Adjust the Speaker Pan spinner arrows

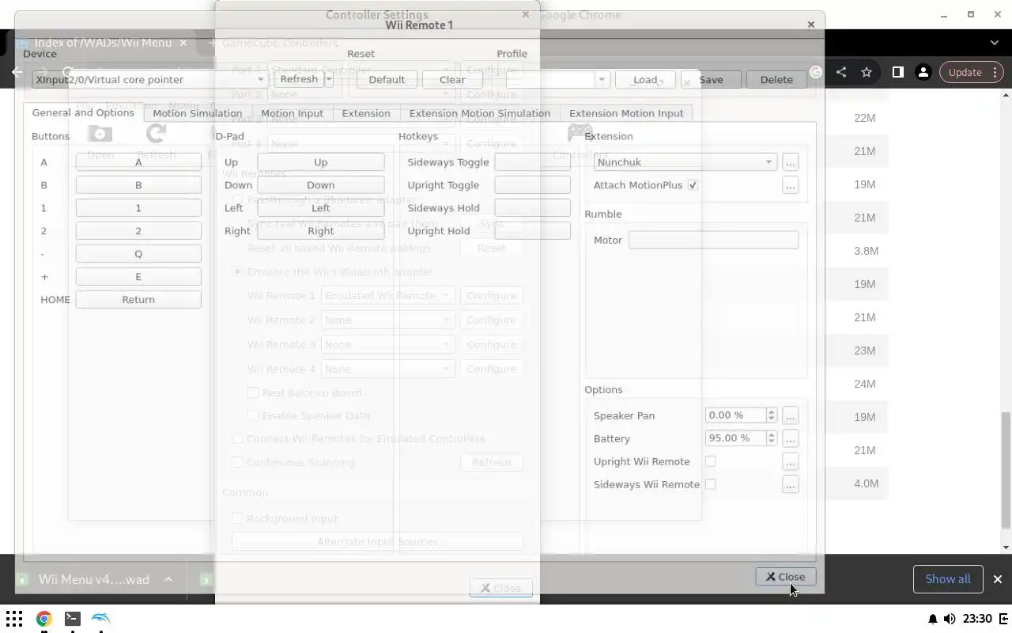pyautogui.click(x=771, y=415)
